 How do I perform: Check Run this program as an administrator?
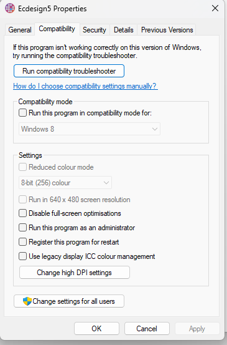[22, 228]
